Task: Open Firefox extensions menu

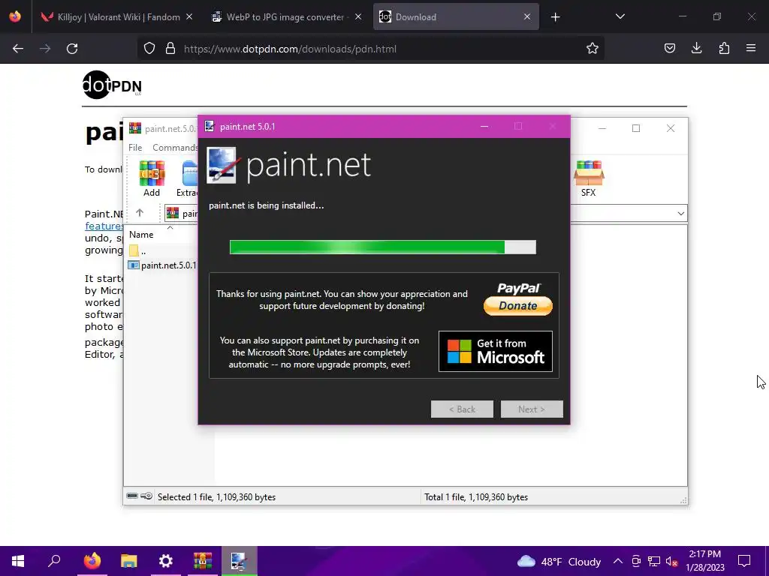Action: tap(724, 48)
